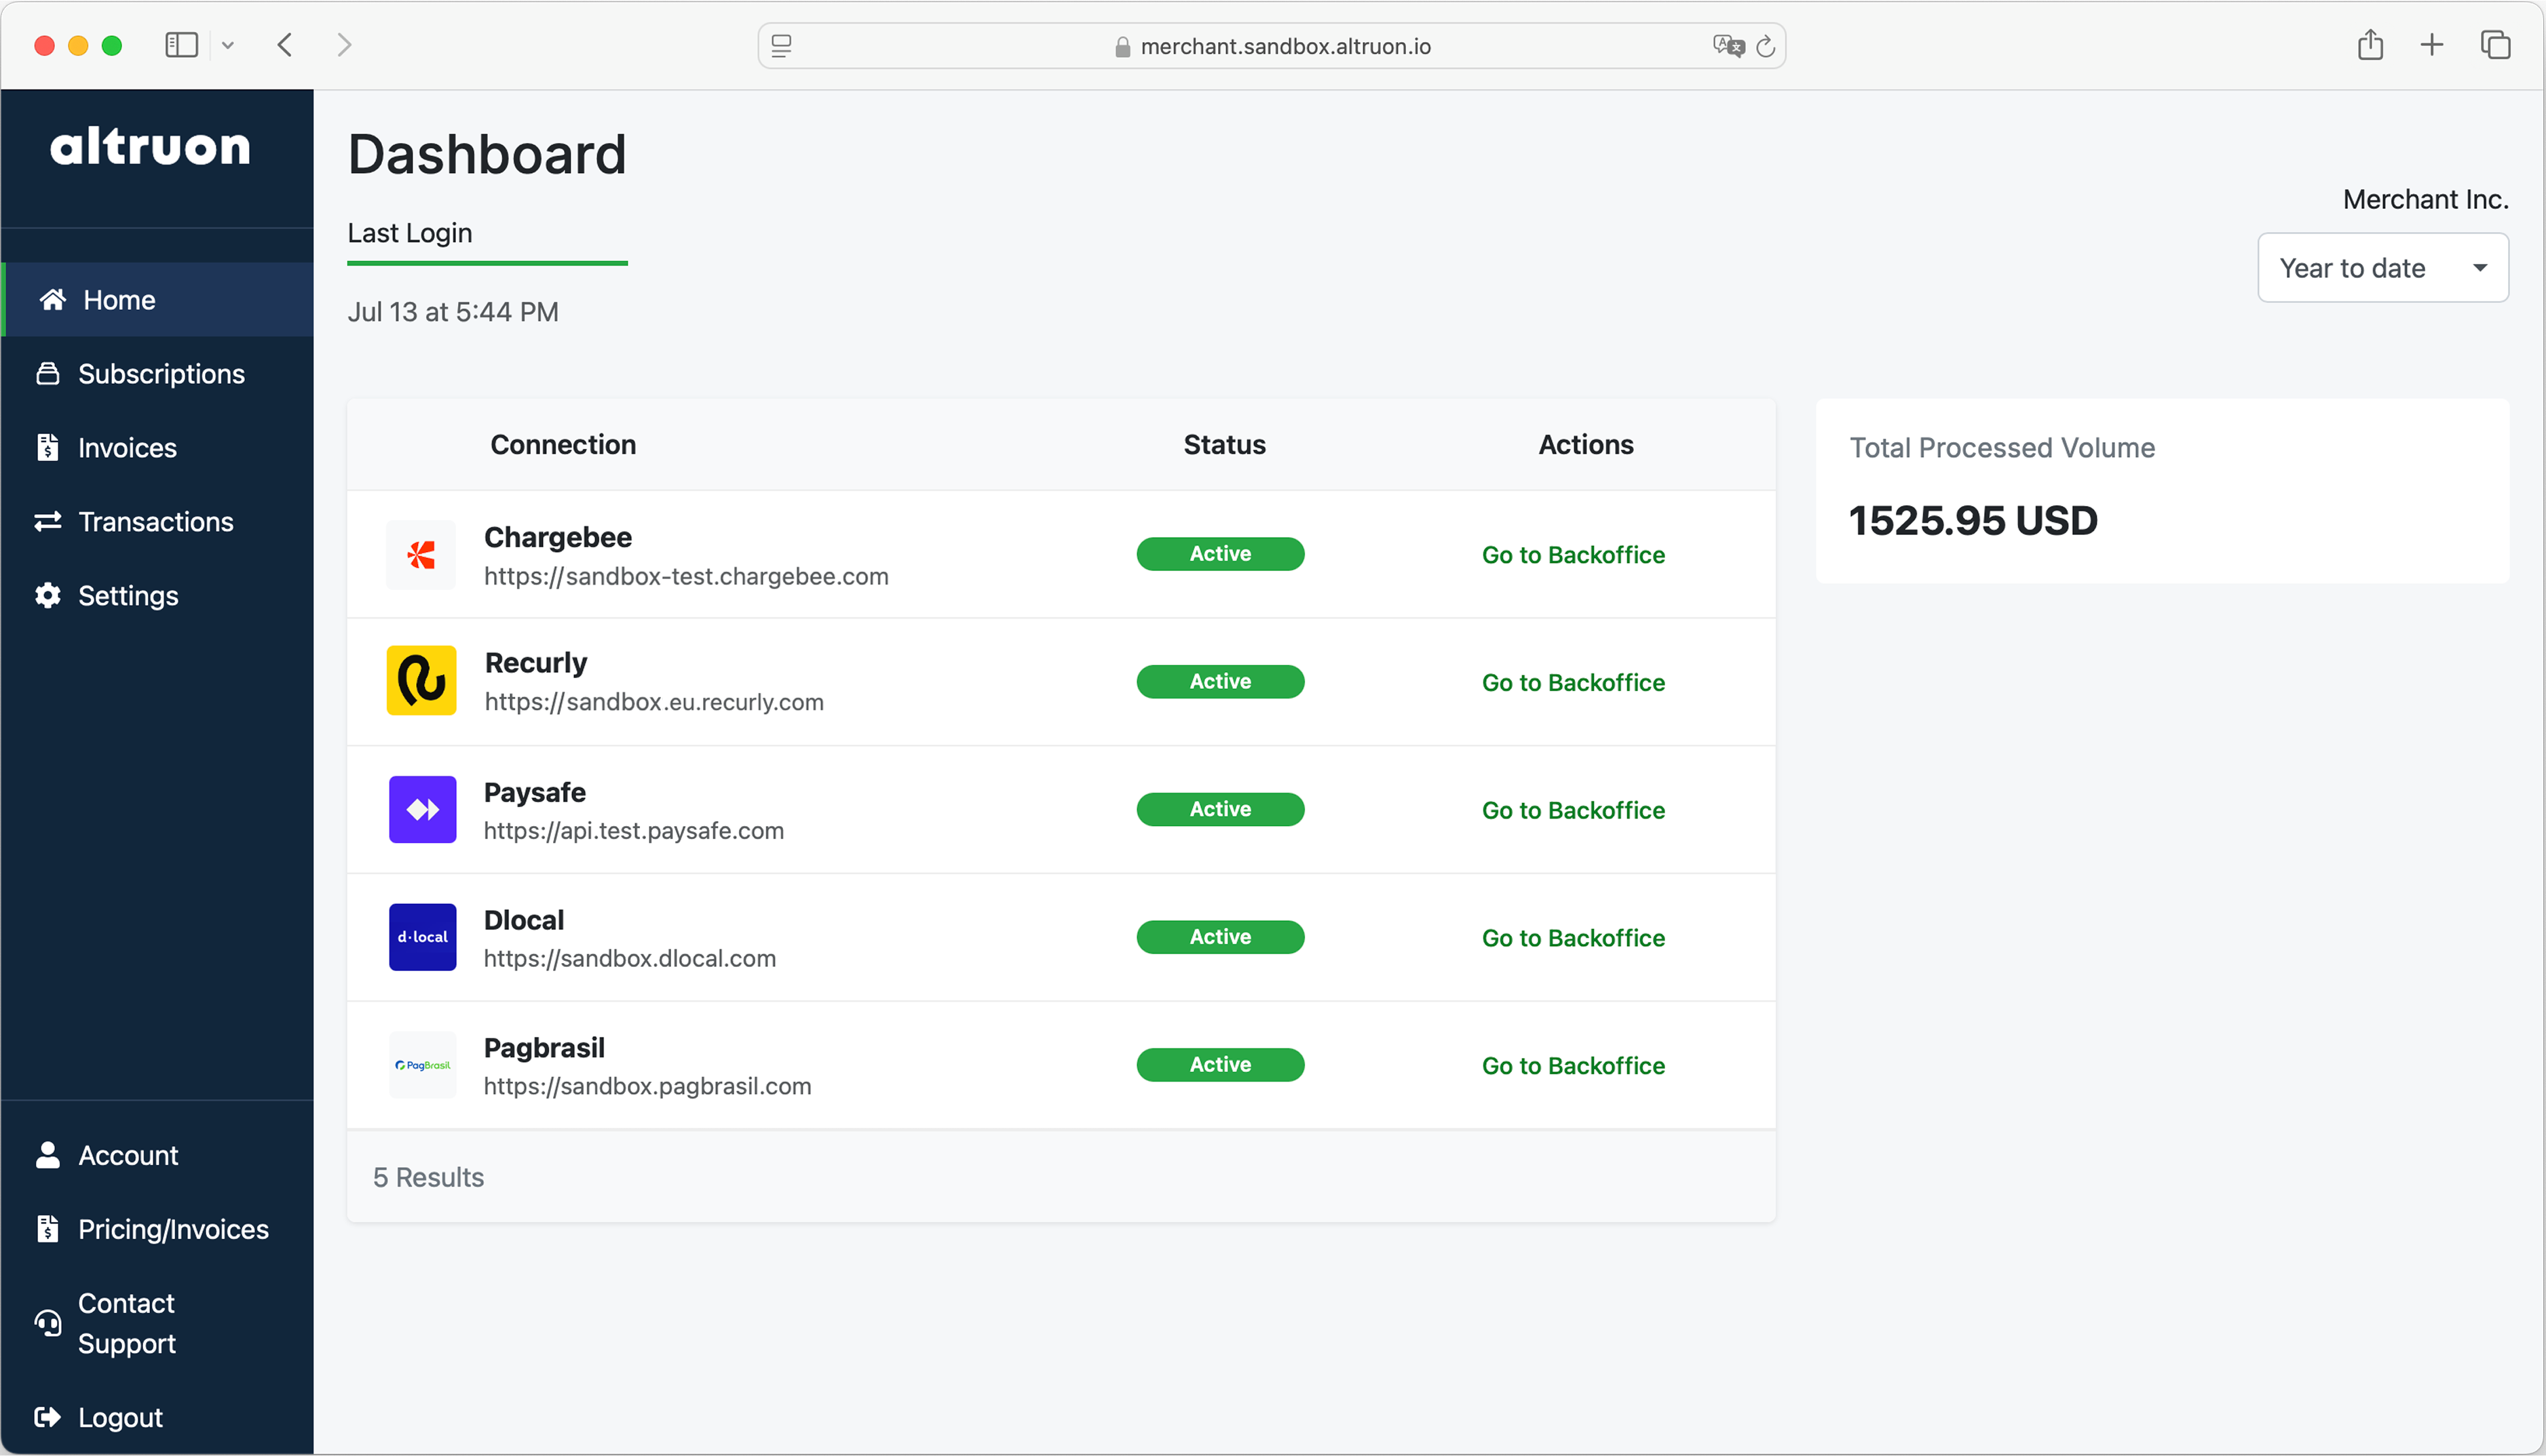Go forward with the browser forward arrow
The height and width of the screenshot is (1456, 2546).
click(x=344, y=45)
